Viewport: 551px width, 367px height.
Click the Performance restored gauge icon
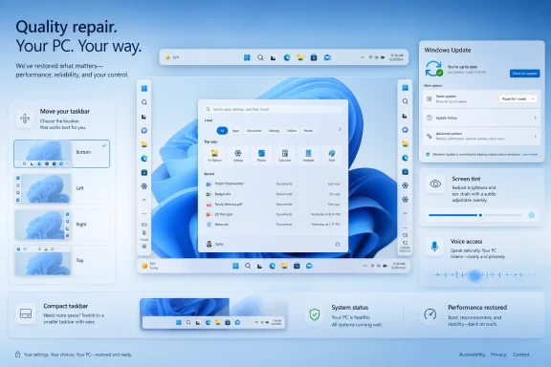click(x=430, y=314)
